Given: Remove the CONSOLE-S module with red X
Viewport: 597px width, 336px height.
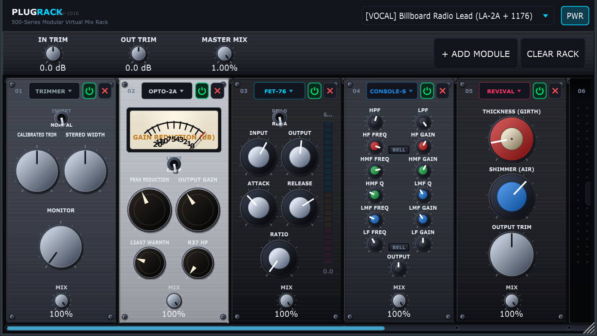Looking at the screenshot, I should pyautogui.click(x=443, y=91).
